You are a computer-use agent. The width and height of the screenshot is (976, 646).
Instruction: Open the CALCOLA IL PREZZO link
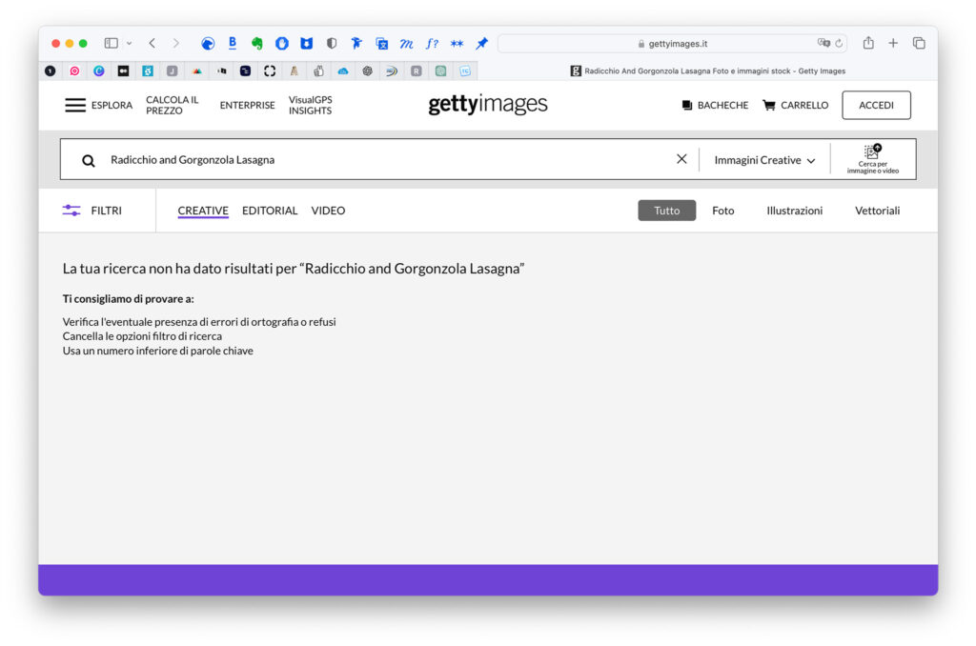click(x=173, y=105)
